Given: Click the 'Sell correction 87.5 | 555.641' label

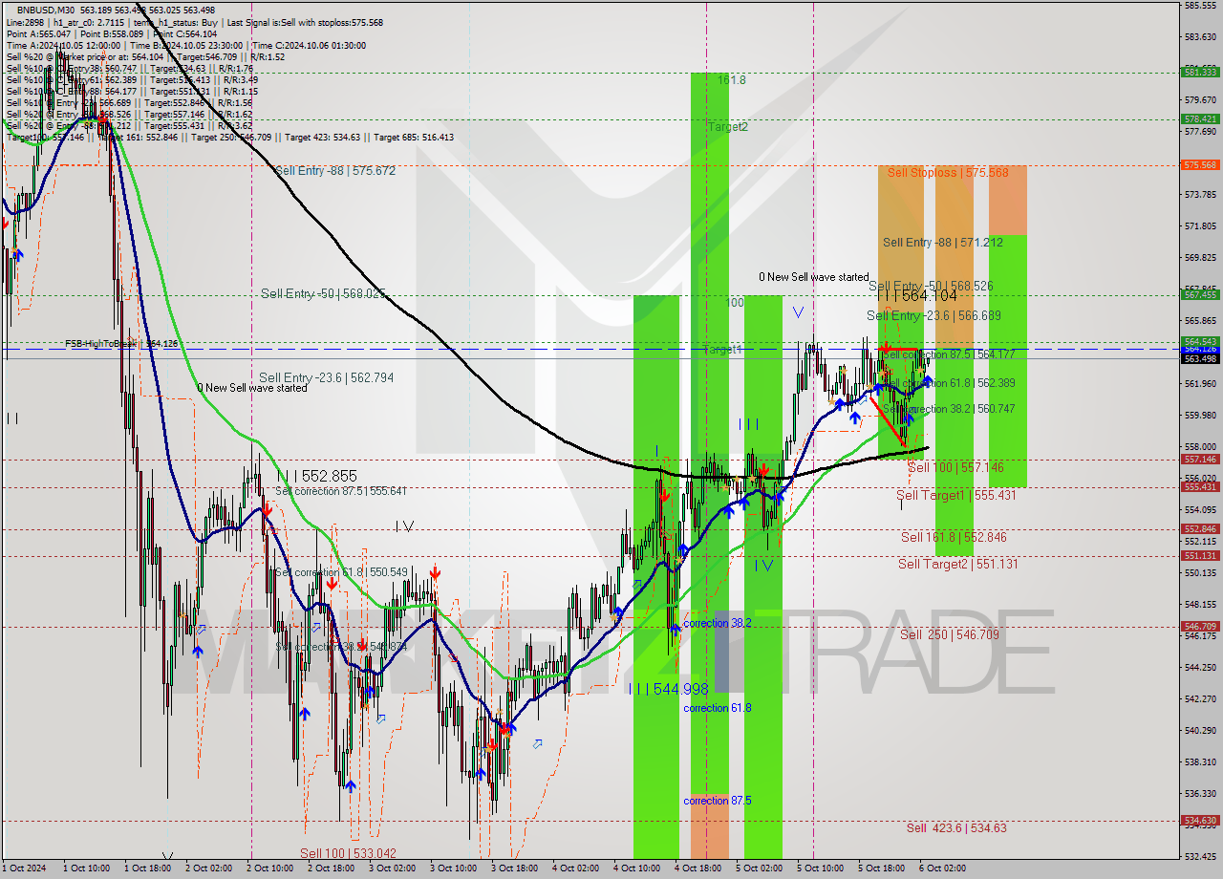Looking at the screenshot, I should point(340,491).
